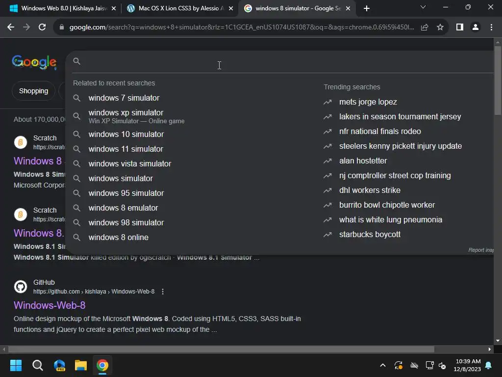Click the page scrollbar down arrow
This screenshot has height=377, width=502.
click(x=498, y=341)
